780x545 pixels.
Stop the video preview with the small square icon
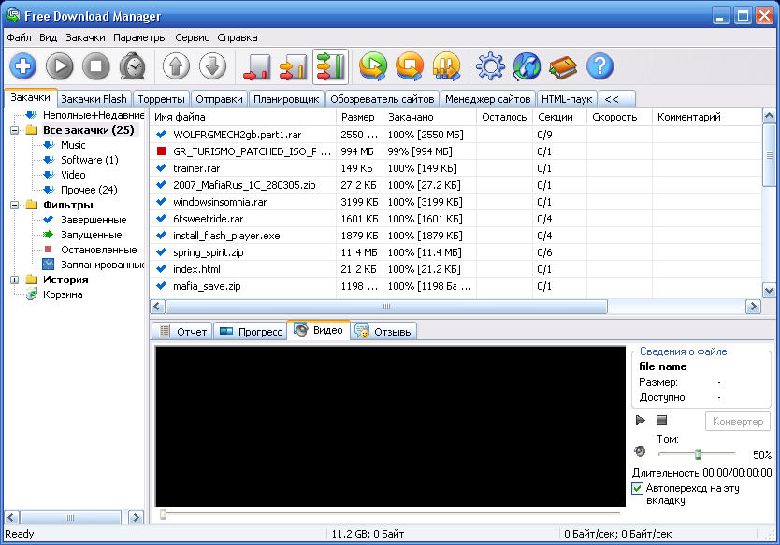[x=661, y=420]
